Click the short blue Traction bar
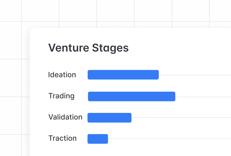Screen dimensions: 231x156 98,139
